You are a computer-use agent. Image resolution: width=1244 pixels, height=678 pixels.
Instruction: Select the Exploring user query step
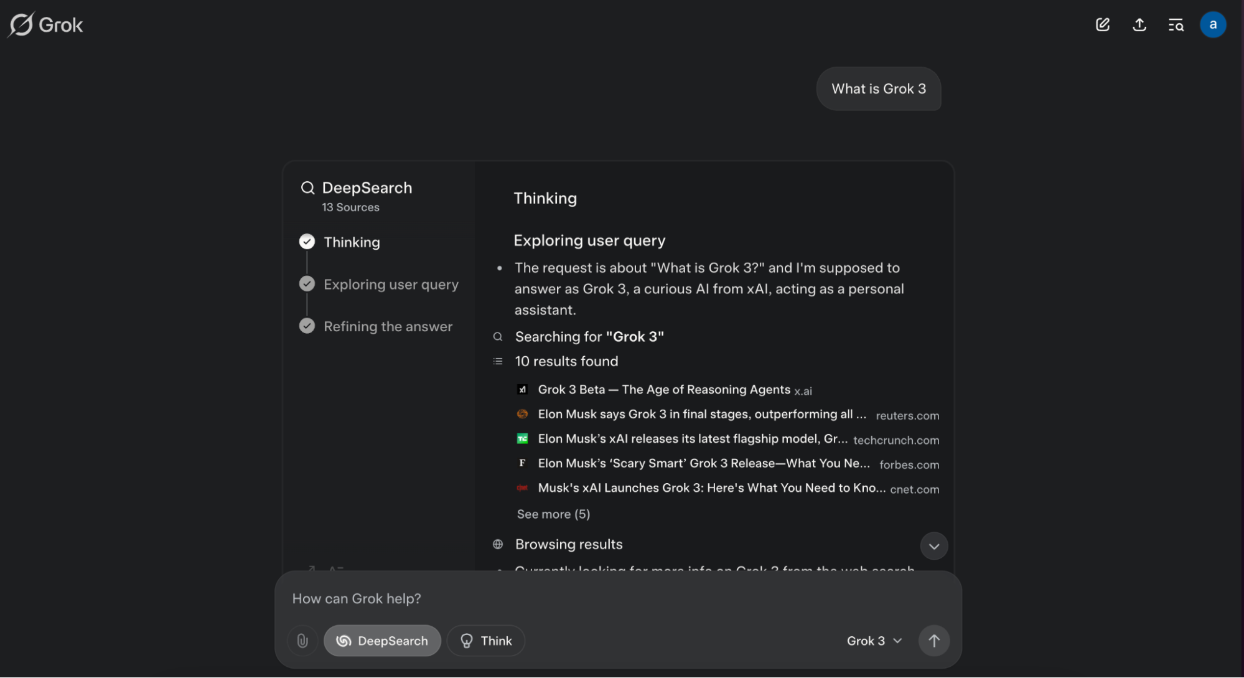[x=391, y=285]
